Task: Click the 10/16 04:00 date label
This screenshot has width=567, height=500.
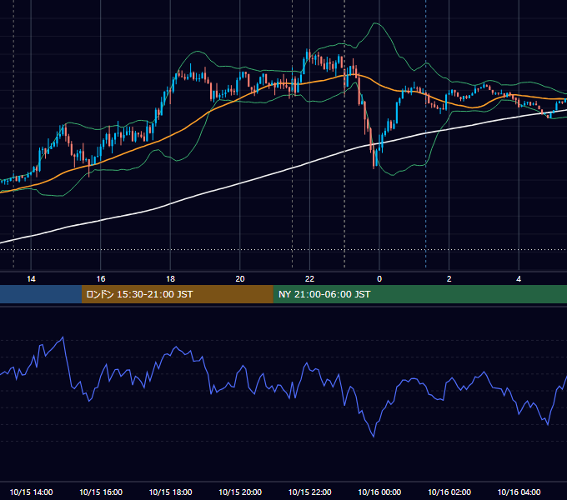Action: (x=519, y=492)
